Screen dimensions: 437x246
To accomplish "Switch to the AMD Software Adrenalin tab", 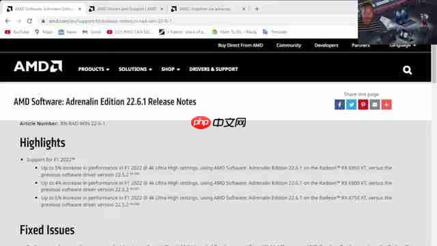I will click(x=44, y=9).
